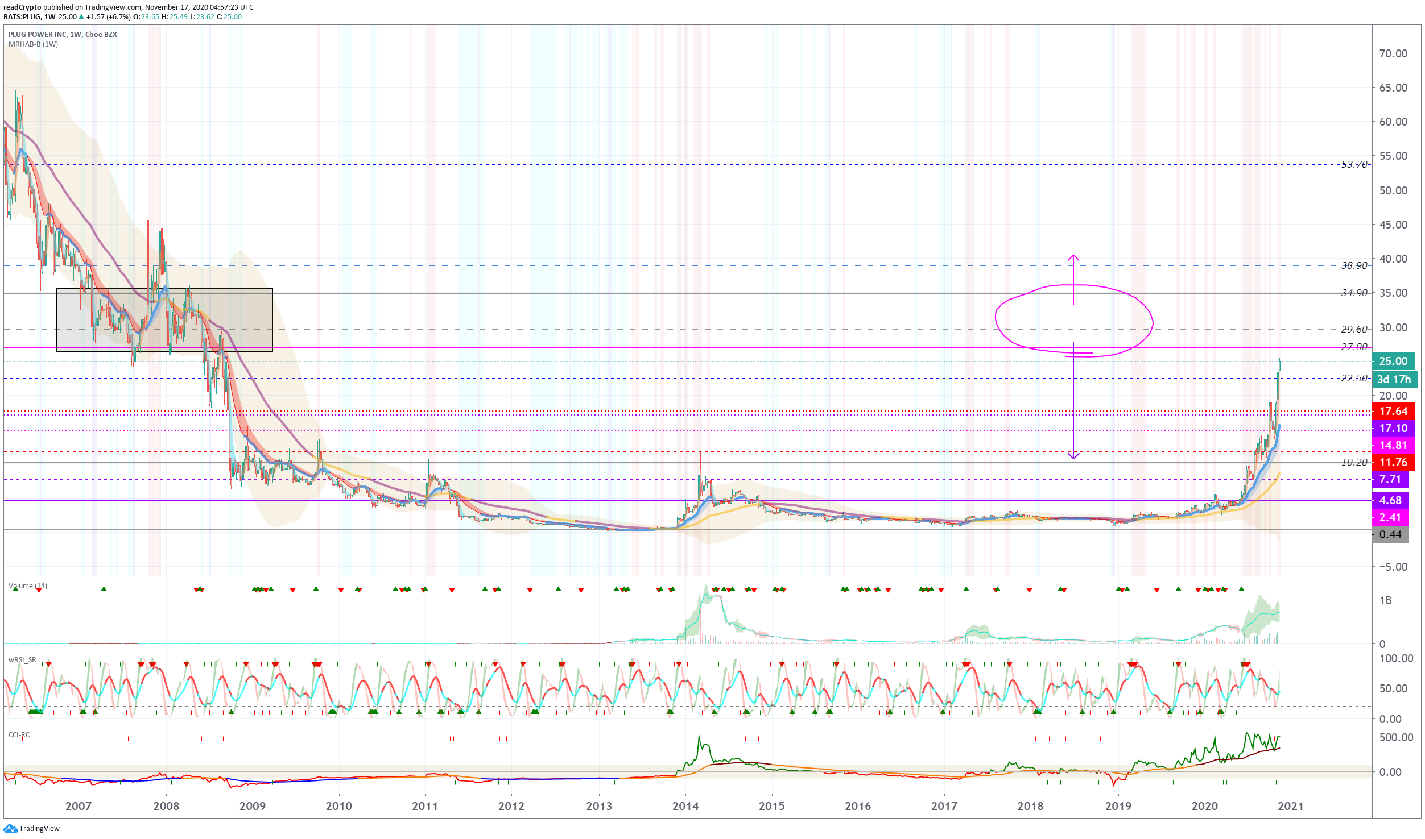
Task: Click the 500.00 CCI axis label
Action: tap(1397, 738)
